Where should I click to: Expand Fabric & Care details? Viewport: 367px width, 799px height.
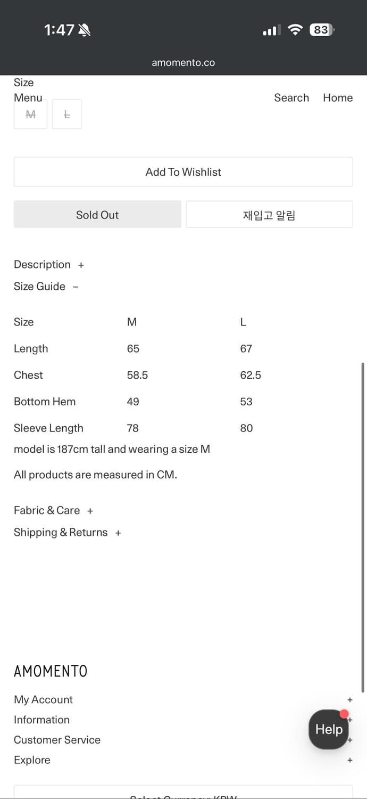click(54, 510)
